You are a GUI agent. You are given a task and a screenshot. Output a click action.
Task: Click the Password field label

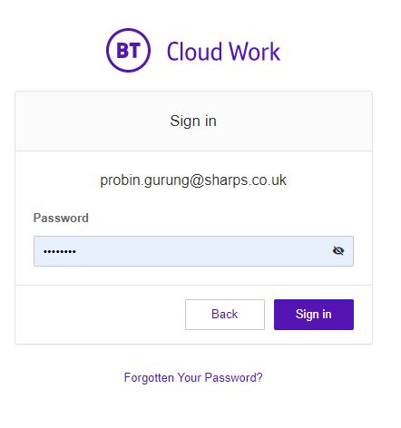click(61, 218)
